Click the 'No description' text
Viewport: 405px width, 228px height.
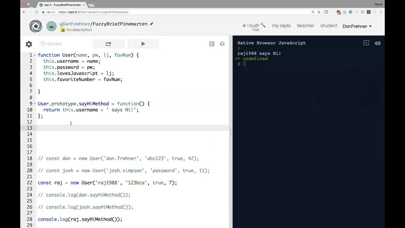(79, 30)
